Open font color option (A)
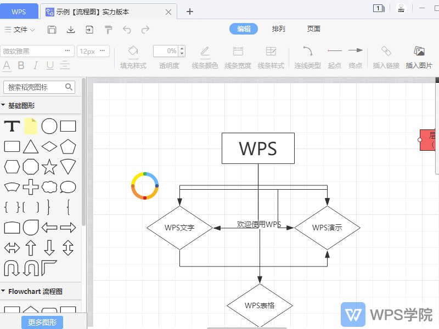Screen dimensions: 439x329 coord(7,66)
